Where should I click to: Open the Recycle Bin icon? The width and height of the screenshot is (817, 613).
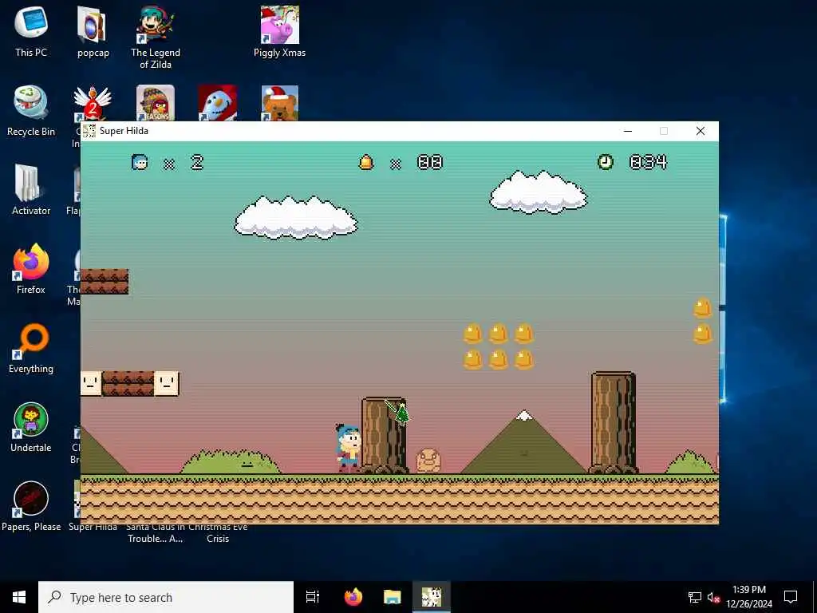click(31, 111)
